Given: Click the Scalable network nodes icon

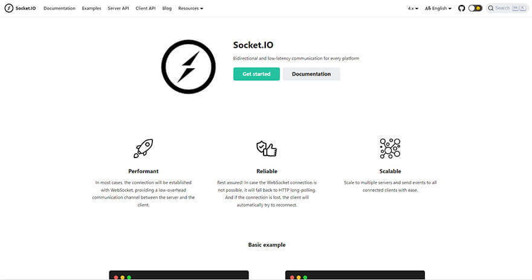Looking at the screenshot, I should click(390, 148).
